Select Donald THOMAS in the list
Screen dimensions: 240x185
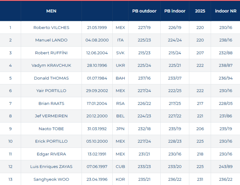51,78
